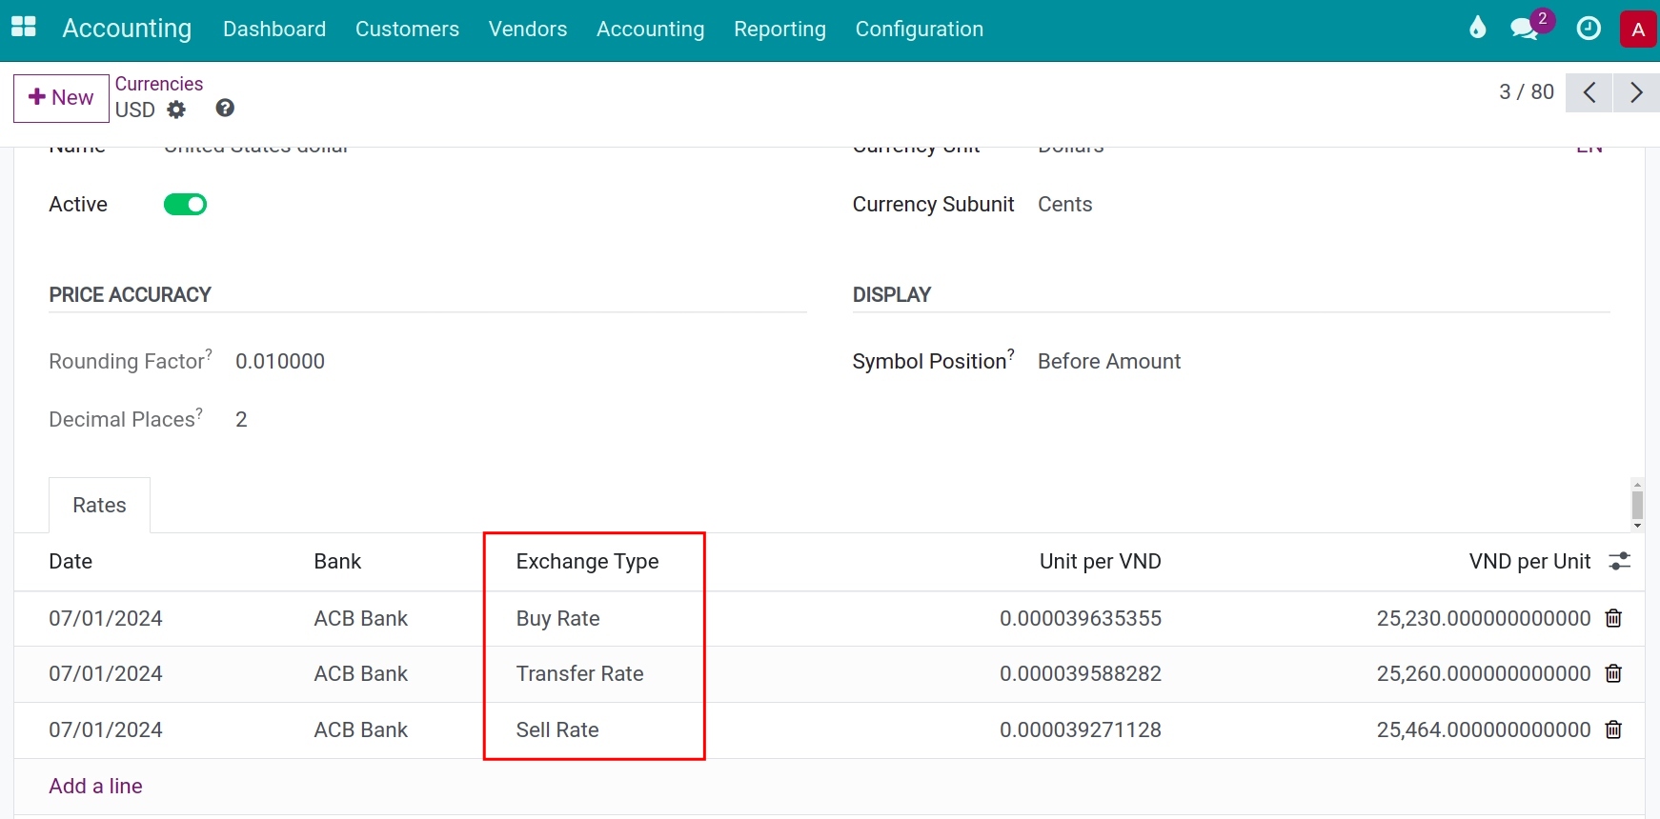Click the value 0.000039588282

pos(1081,673)
